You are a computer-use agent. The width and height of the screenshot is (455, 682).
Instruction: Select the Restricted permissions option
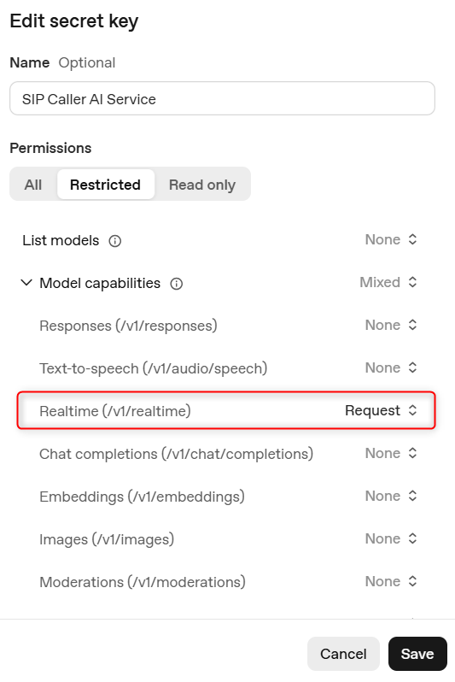[x=106, y=185]
